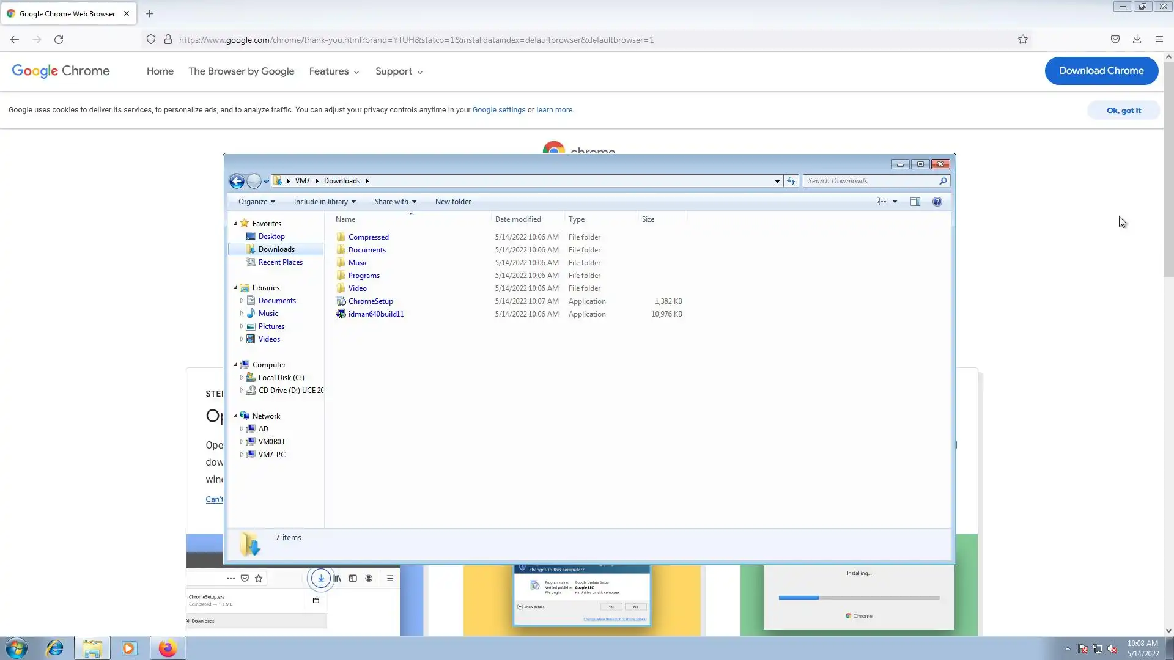
Task: Click the Search Downloads field
Action: 871,181
